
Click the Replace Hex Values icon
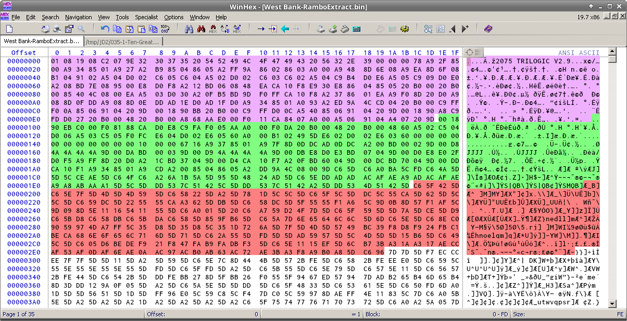pyautogui.click(x=237, y=29)
